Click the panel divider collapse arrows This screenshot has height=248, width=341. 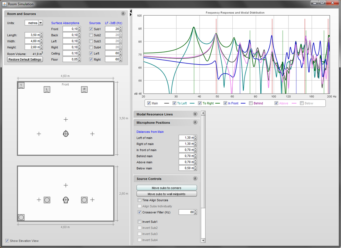131,13
